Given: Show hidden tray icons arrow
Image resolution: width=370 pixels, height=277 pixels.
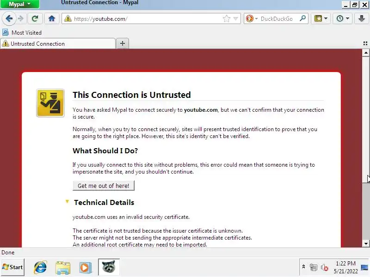Looking at the screenshot, I should tap(304, 267).
